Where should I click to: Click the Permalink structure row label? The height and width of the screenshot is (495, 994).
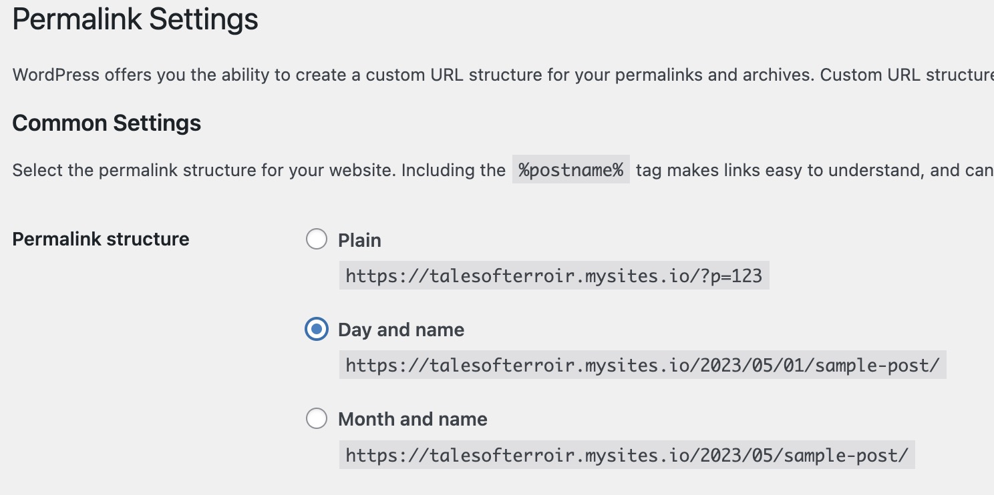coord(101,239)
